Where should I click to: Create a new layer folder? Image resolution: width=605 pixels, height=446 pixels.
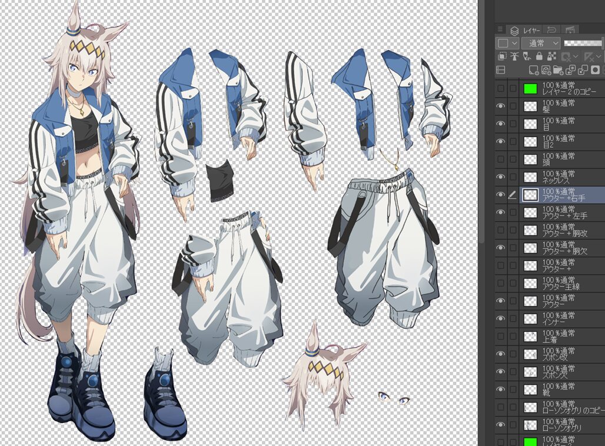click(558, 70)
